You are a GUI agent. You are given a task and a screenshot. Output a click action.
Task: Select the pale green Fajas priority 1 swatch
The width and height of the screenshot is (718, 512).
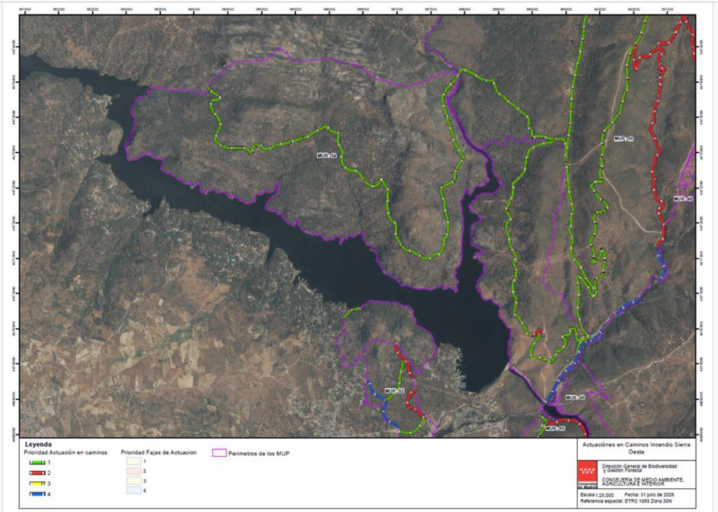tap(134, 462)
